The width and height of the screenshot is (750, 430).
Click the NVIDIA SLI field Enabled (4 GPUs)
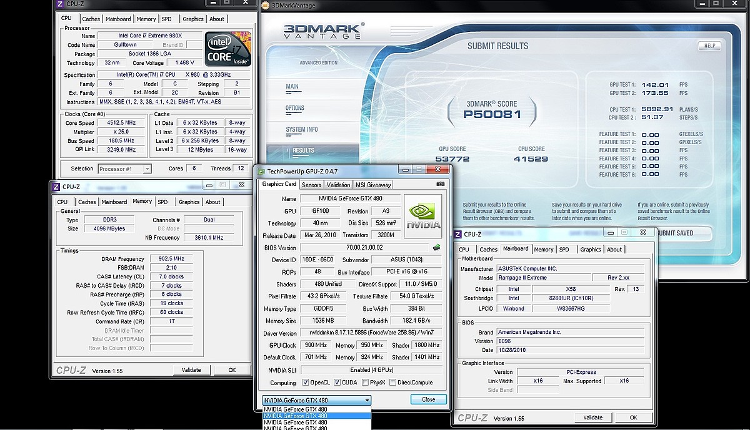371,370
